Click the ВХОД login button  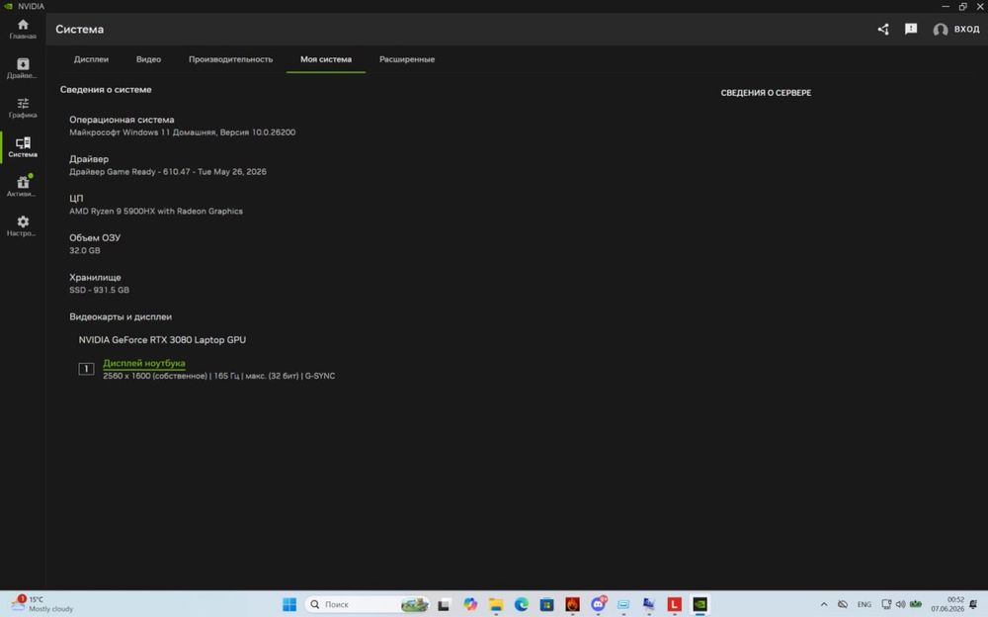[956, 29]
